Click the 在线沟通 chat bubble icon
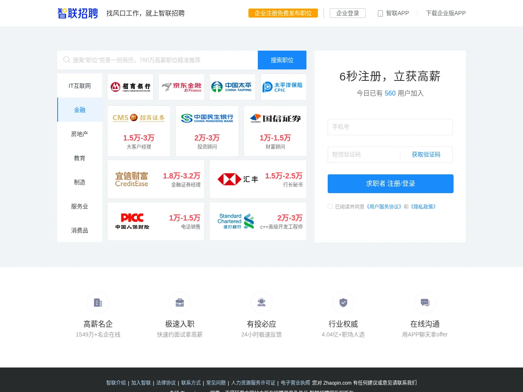 [x=425, y=303]
